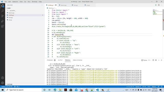Open the Manage gear icon

coord(3,83)
